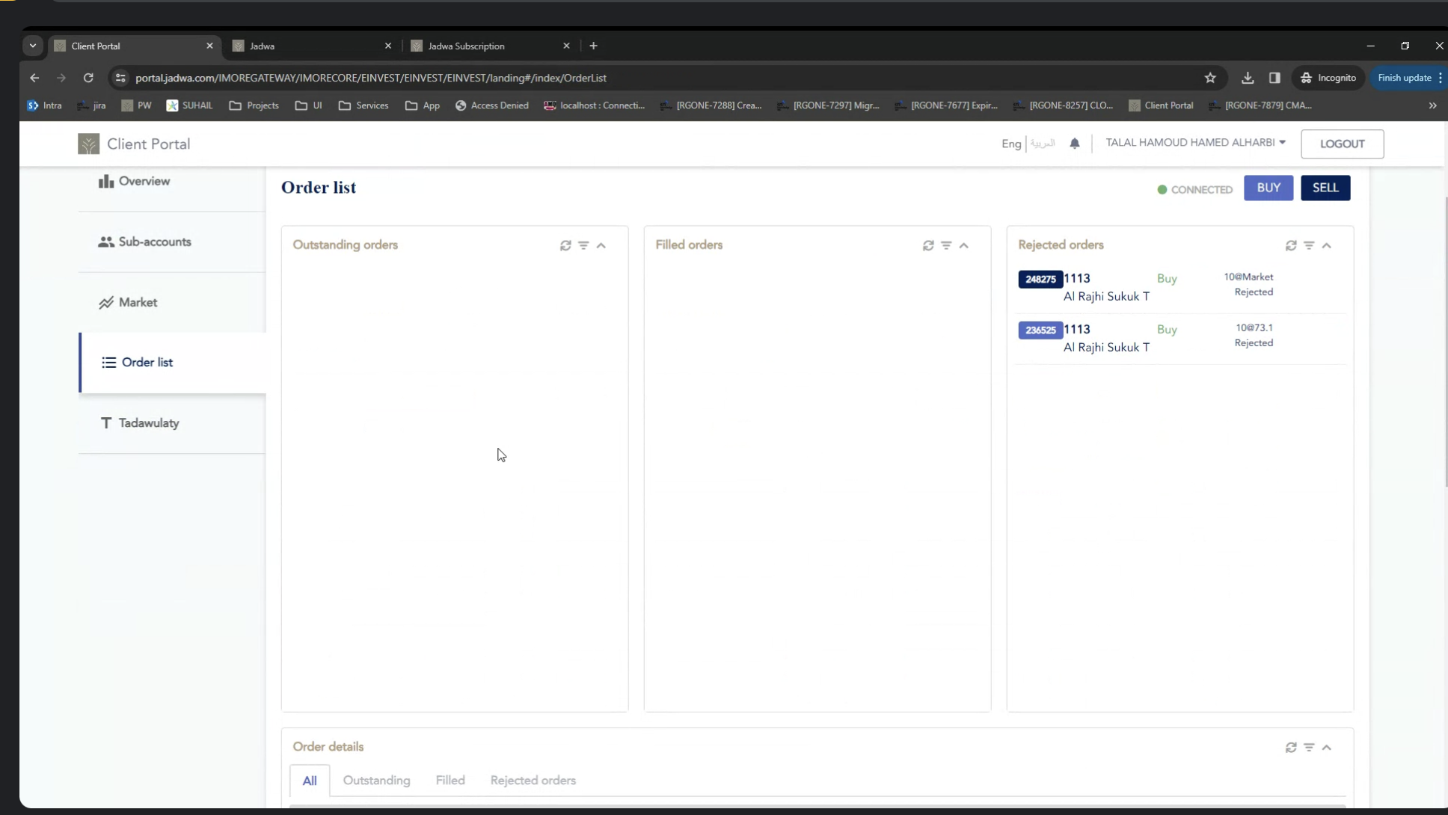1448x815 pixels.
Task: Refresh the Rejected orders panel
Action: click(x=1291, y=245)
